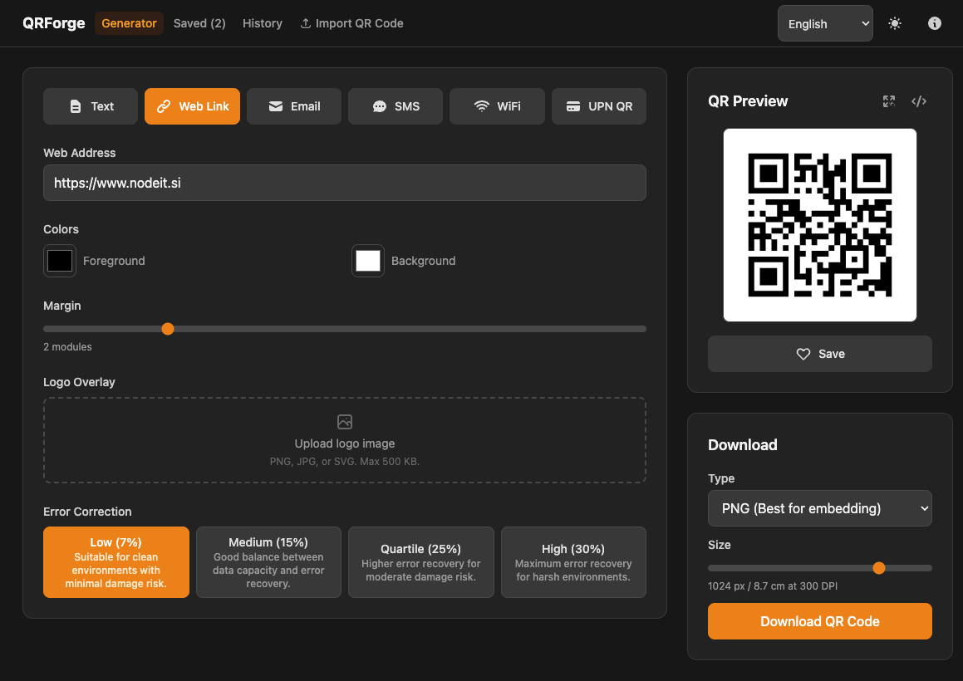Select the WiFi QR type icon
The width and height of the screenshot is (963, 681).
coord(482,105)
